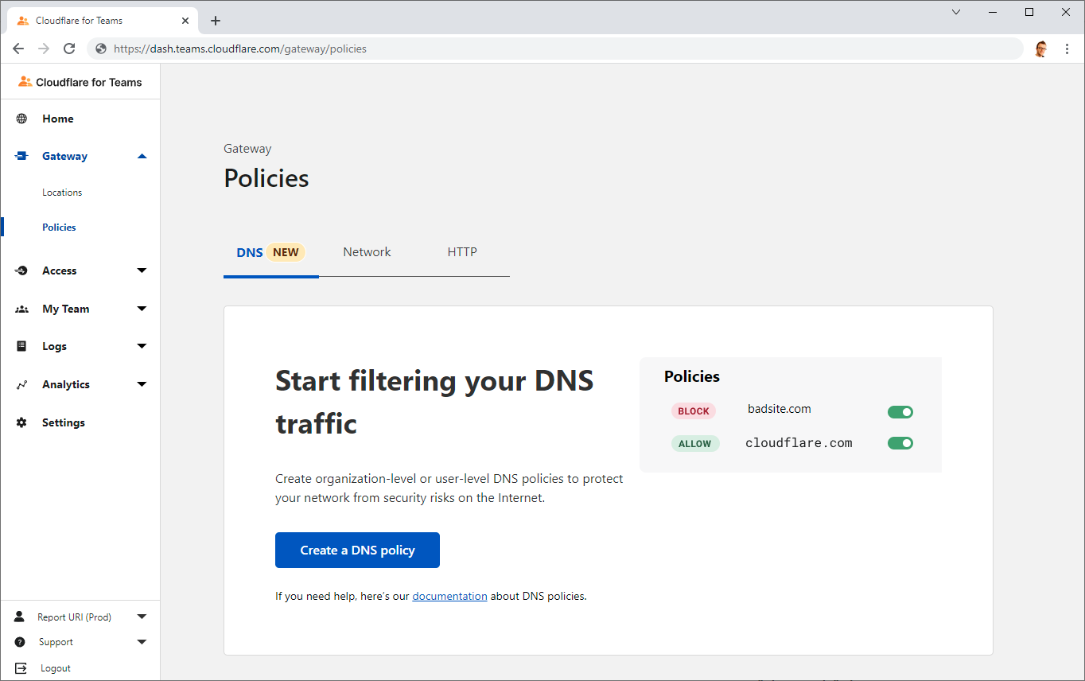1085x681 pixels.
Task: Toggle the cloudflare.com allow policy switch
Action: [x=900, y=443]
